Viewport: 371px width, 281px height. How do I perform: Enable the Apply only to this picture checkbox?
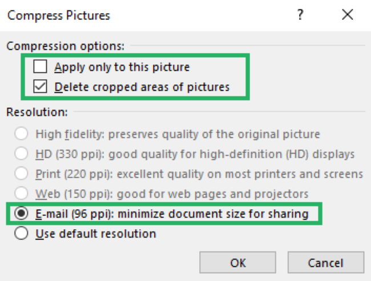40,67
